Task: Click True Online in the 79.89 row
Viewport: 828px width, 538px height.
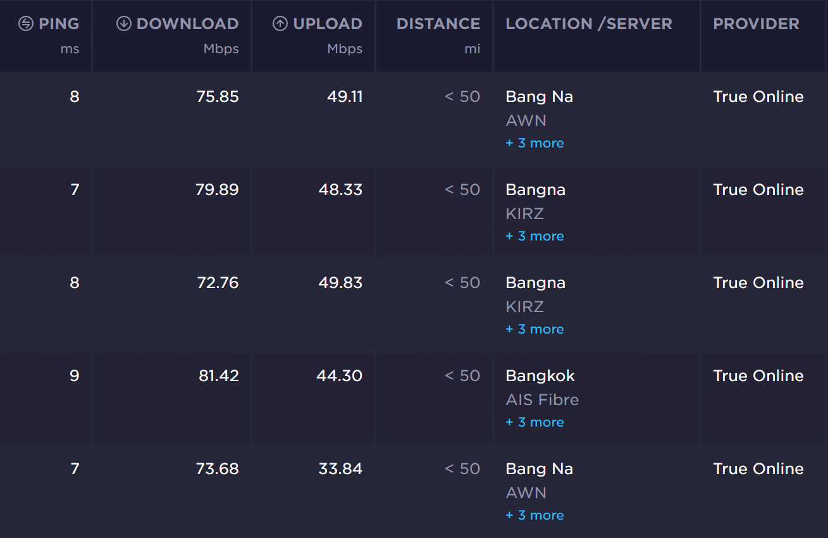Action: (758, 190)
